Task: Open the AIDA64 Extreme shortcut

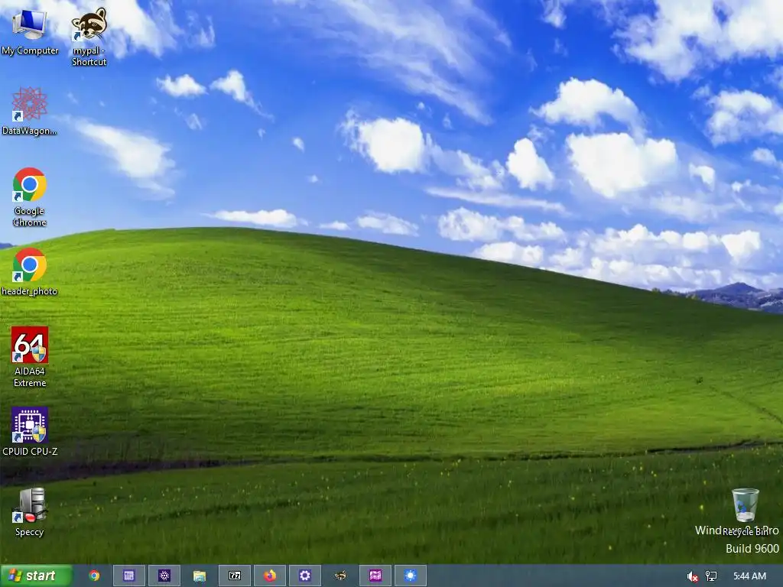Action: point(30,357)
